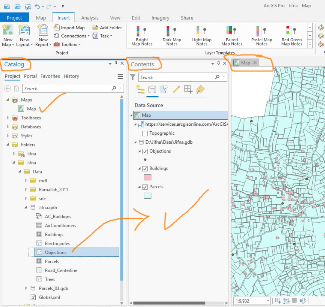This screenshot has height=307, width=325.
Task: Select the Ramallah_2011 folder
Action: [x=54, y=189]
